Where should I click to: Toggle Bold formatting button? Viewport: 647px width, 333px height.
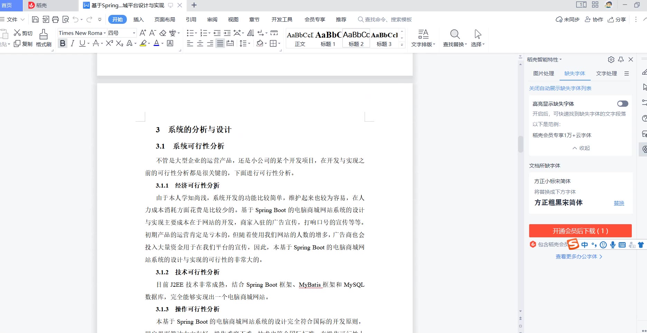[63, 43]
